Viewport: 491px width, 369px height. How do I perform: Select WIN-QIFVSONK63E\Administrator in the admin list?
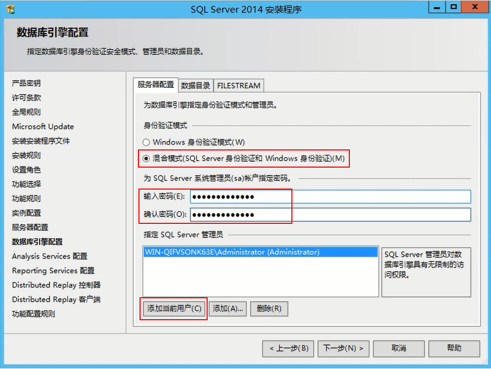point(261,252)
